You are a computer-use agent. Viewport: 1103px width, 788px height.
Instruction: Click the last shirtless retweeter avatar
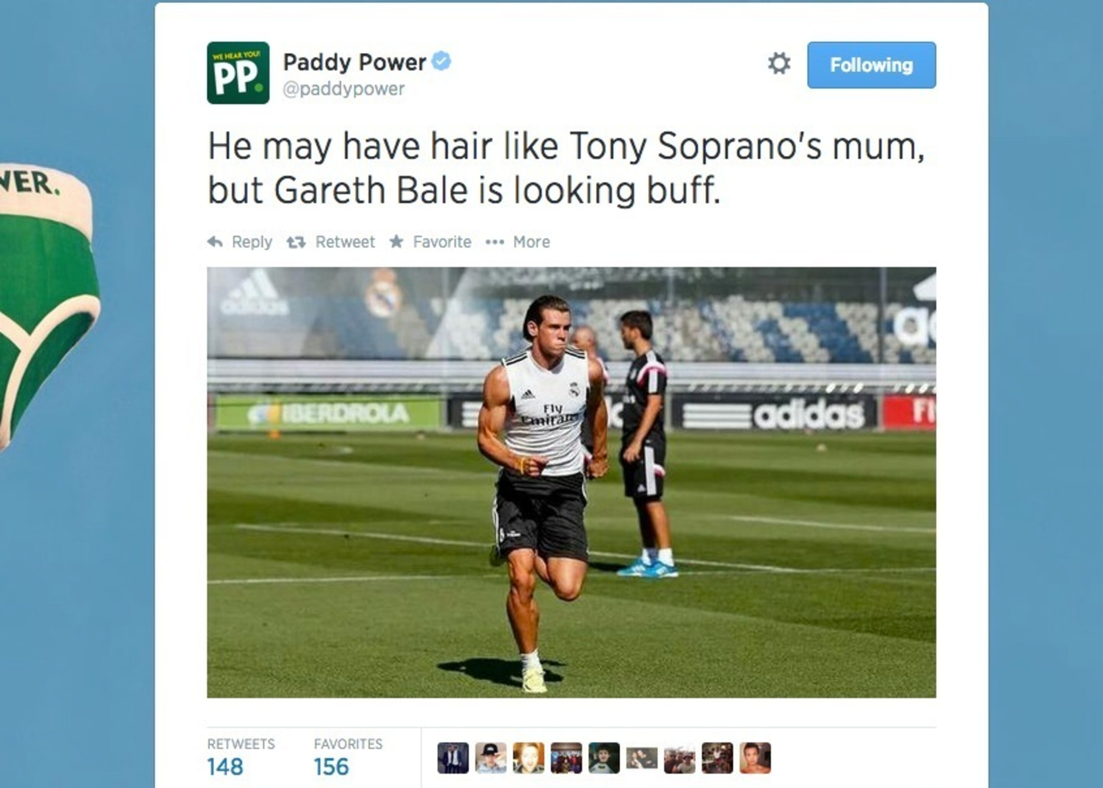(x=755, y=758)
